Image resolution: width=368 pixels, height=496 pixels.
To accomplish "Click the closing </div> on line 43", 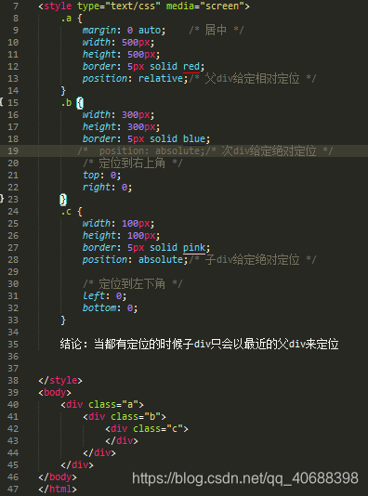I will click(122, 441).
